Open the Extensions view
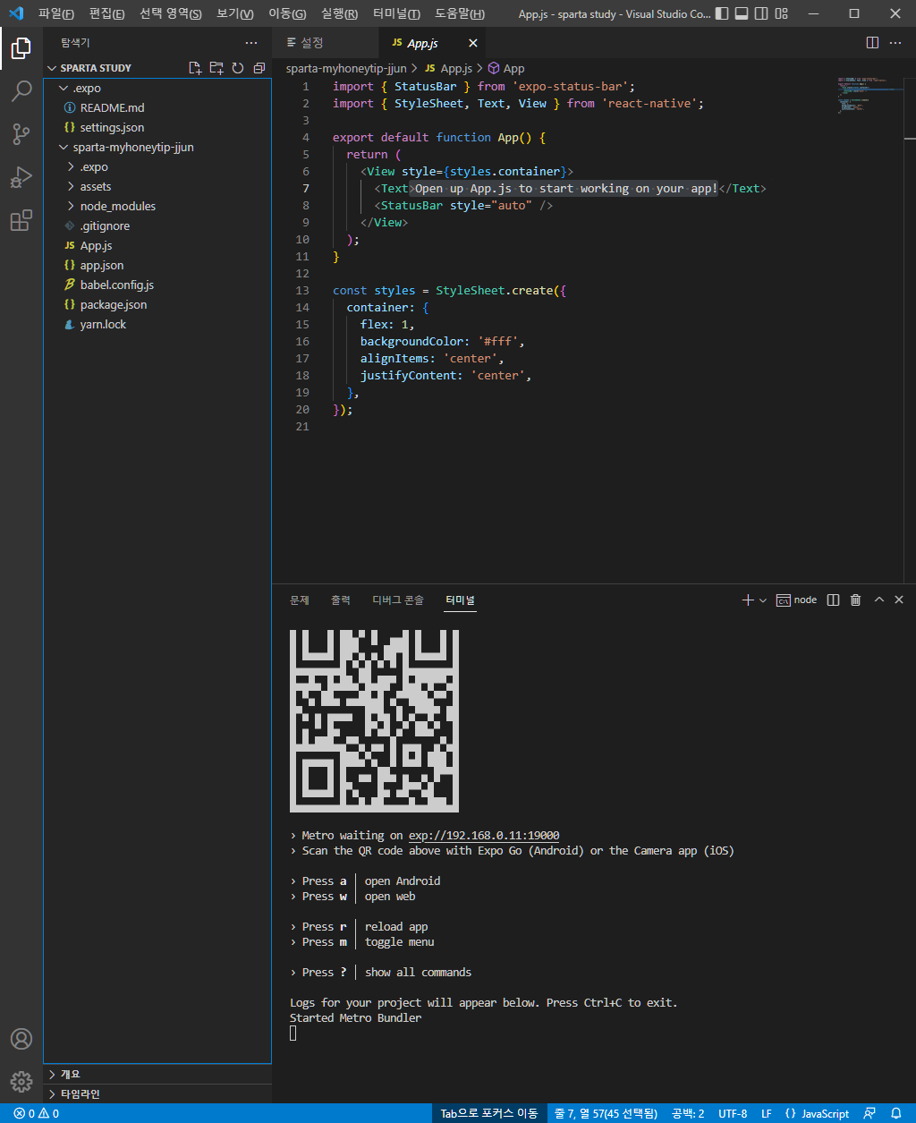 tap(21, 220)
